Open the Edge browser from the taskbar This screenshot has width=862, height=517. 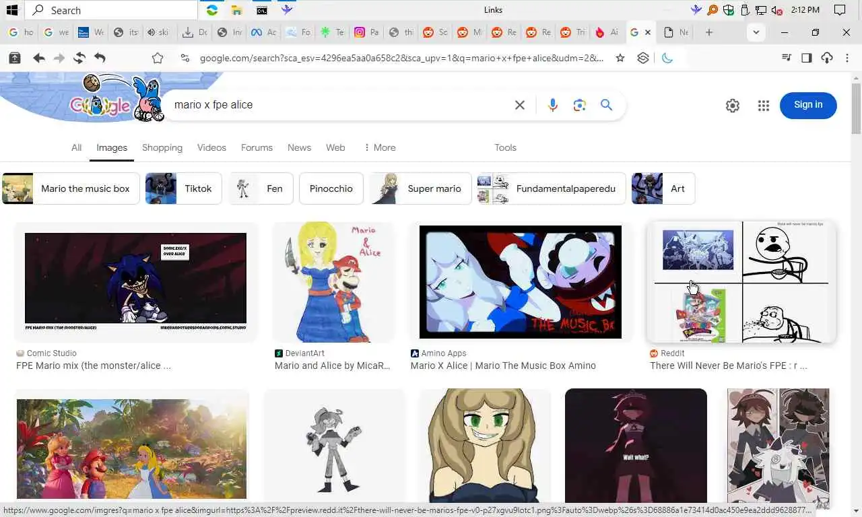click(x=212, y=10)
